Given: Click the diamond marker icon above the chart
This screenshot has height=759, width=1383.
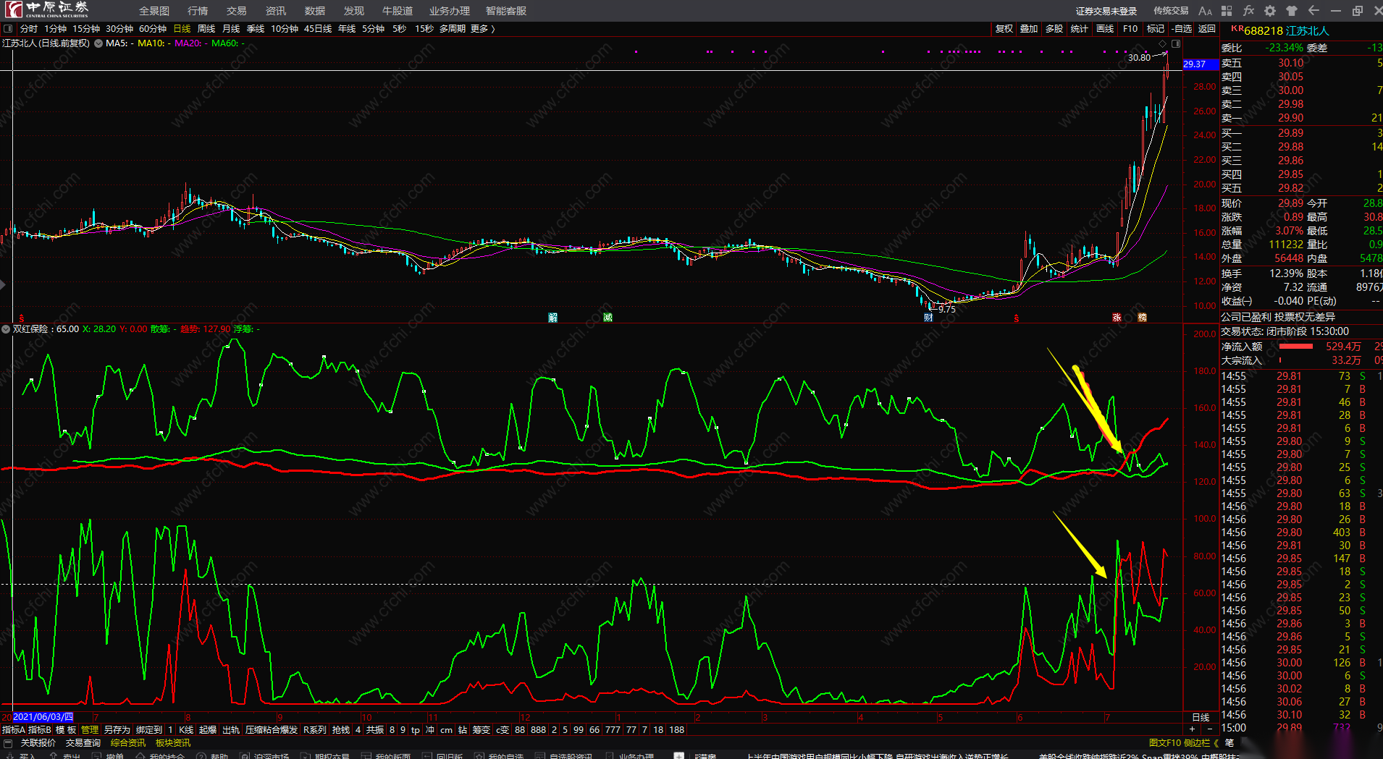Looking at the screenshot, I should click(1163, 44).
